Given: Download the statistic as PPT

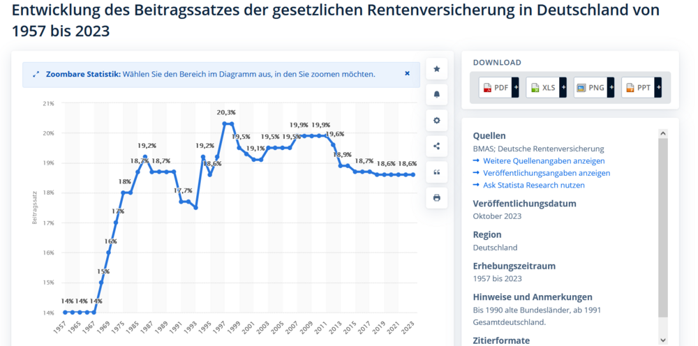Looking at the screenshot, I should (x=638, y=88).
